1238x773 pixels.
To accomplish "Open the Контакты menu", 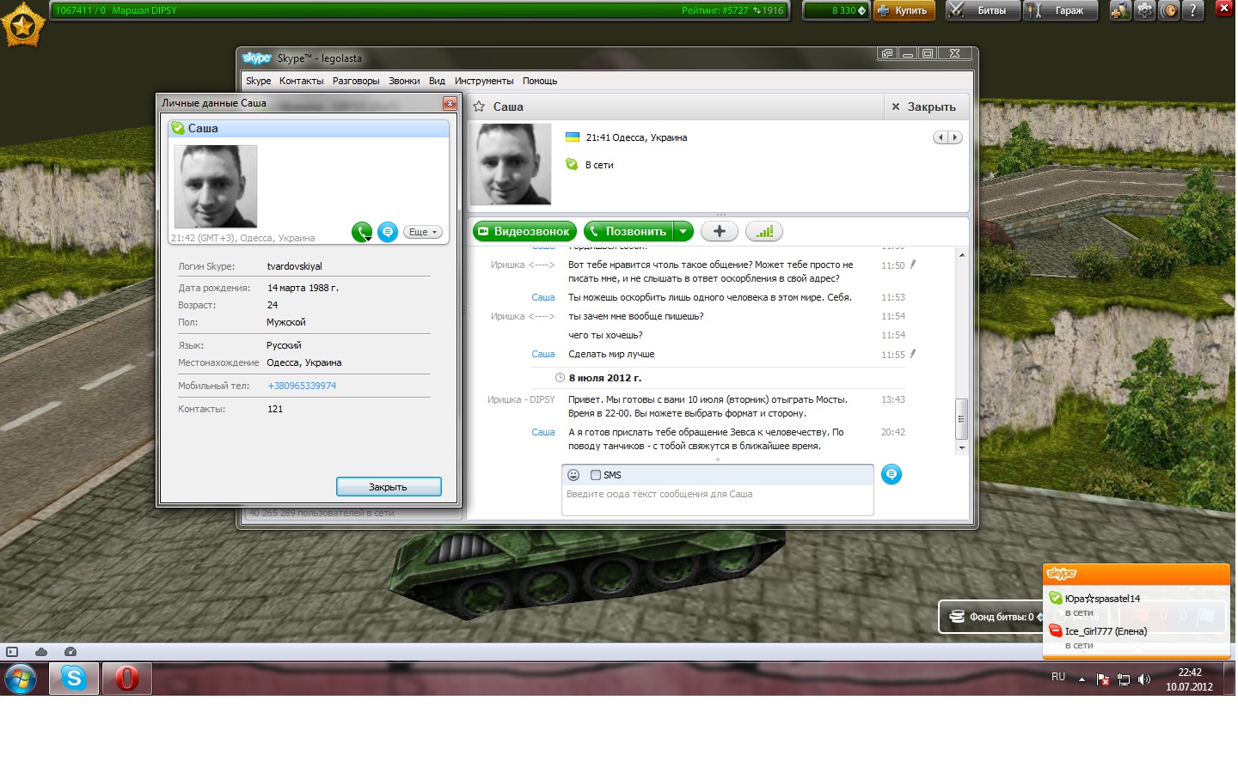I will coord(301,81).
